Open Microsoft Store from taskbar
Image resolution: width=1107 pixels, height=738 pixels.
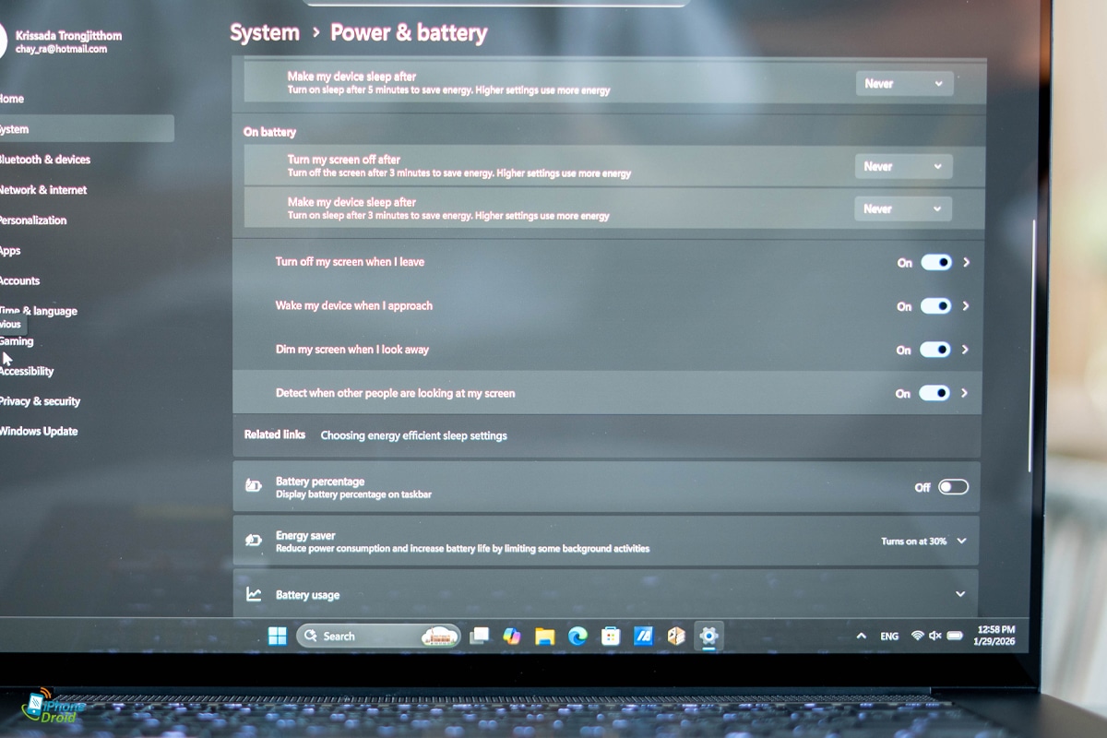click(610, 636)
